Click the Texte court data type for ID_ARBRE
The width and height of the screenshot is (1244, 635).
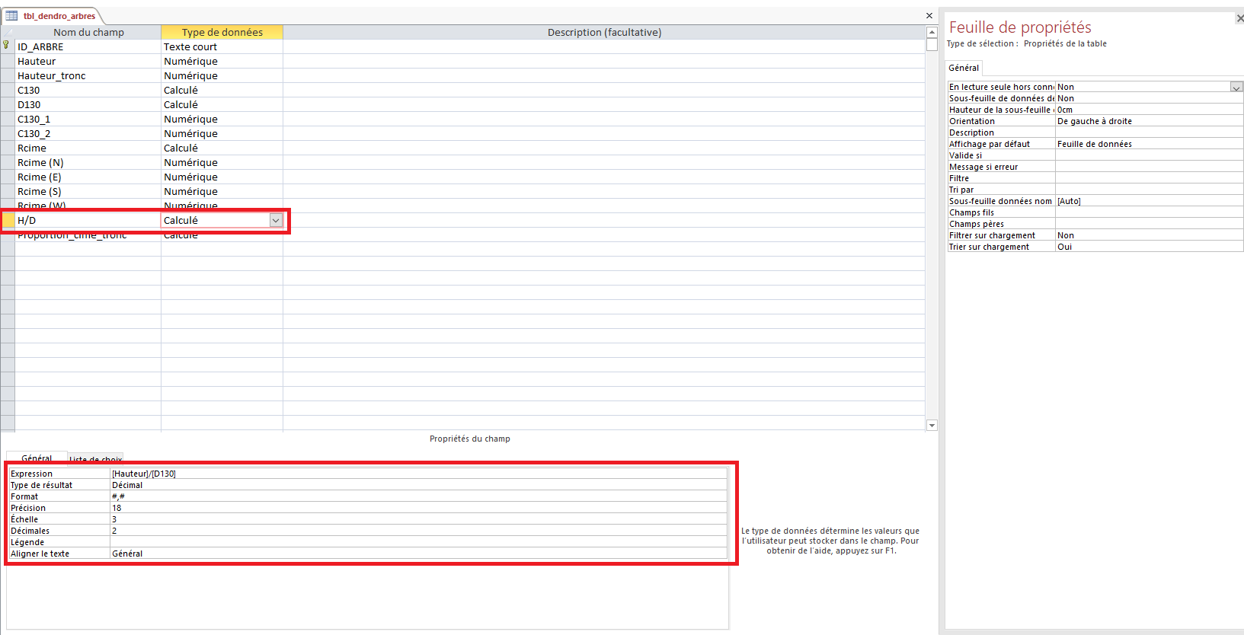click(222, 46)
